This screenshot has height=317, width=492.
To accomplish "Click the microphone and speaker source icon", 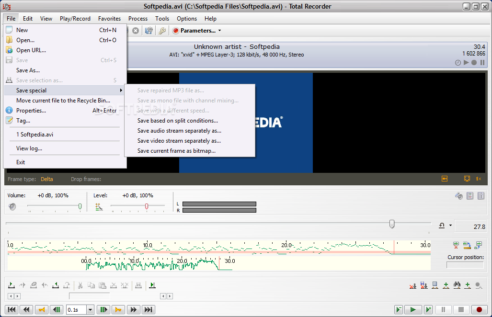I will (x=459, y=196).
